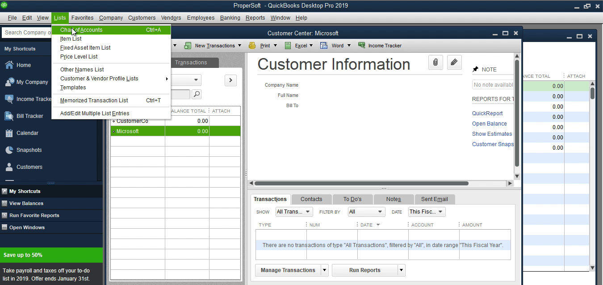Click the Search Company field
Viewport: 603px width, 285px height.
click(26, 33)
